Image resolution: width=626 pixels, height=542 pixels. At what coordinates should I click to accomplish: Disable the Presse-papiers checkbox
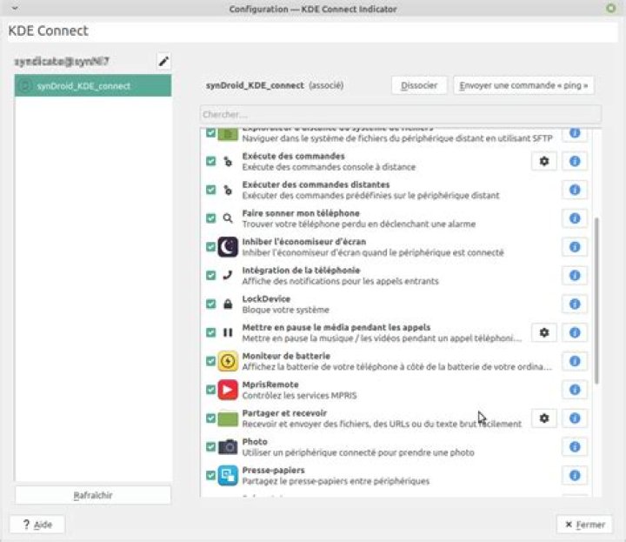(210, 475)
